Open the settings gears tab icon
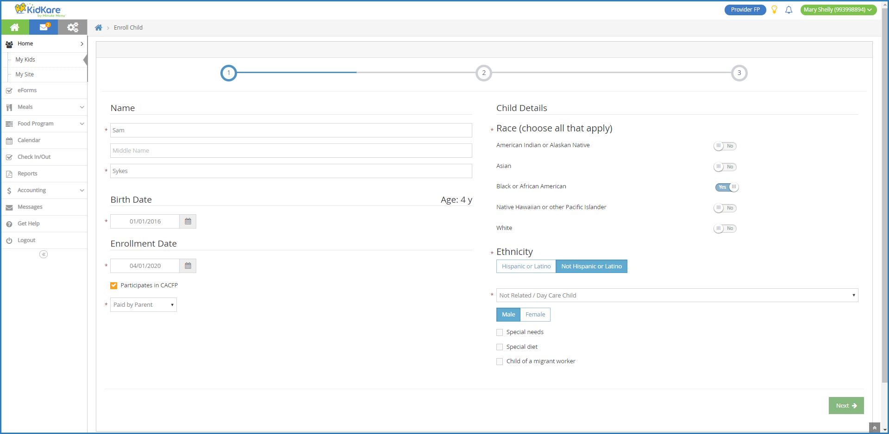This screenshot has height=434, width=889. click(x=73, y=27)
